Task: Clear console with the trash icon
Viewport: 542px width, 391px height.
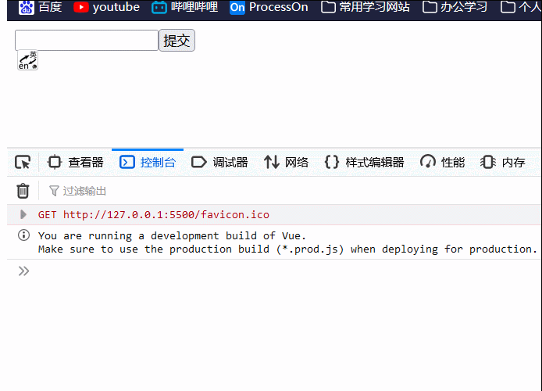Action: click(23, 191)
